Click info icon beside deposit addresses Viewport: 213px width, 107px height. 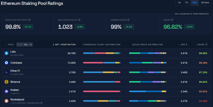(x=41, y=103)
